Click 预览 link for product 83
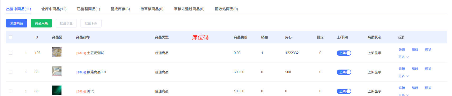 click(428, 88)
